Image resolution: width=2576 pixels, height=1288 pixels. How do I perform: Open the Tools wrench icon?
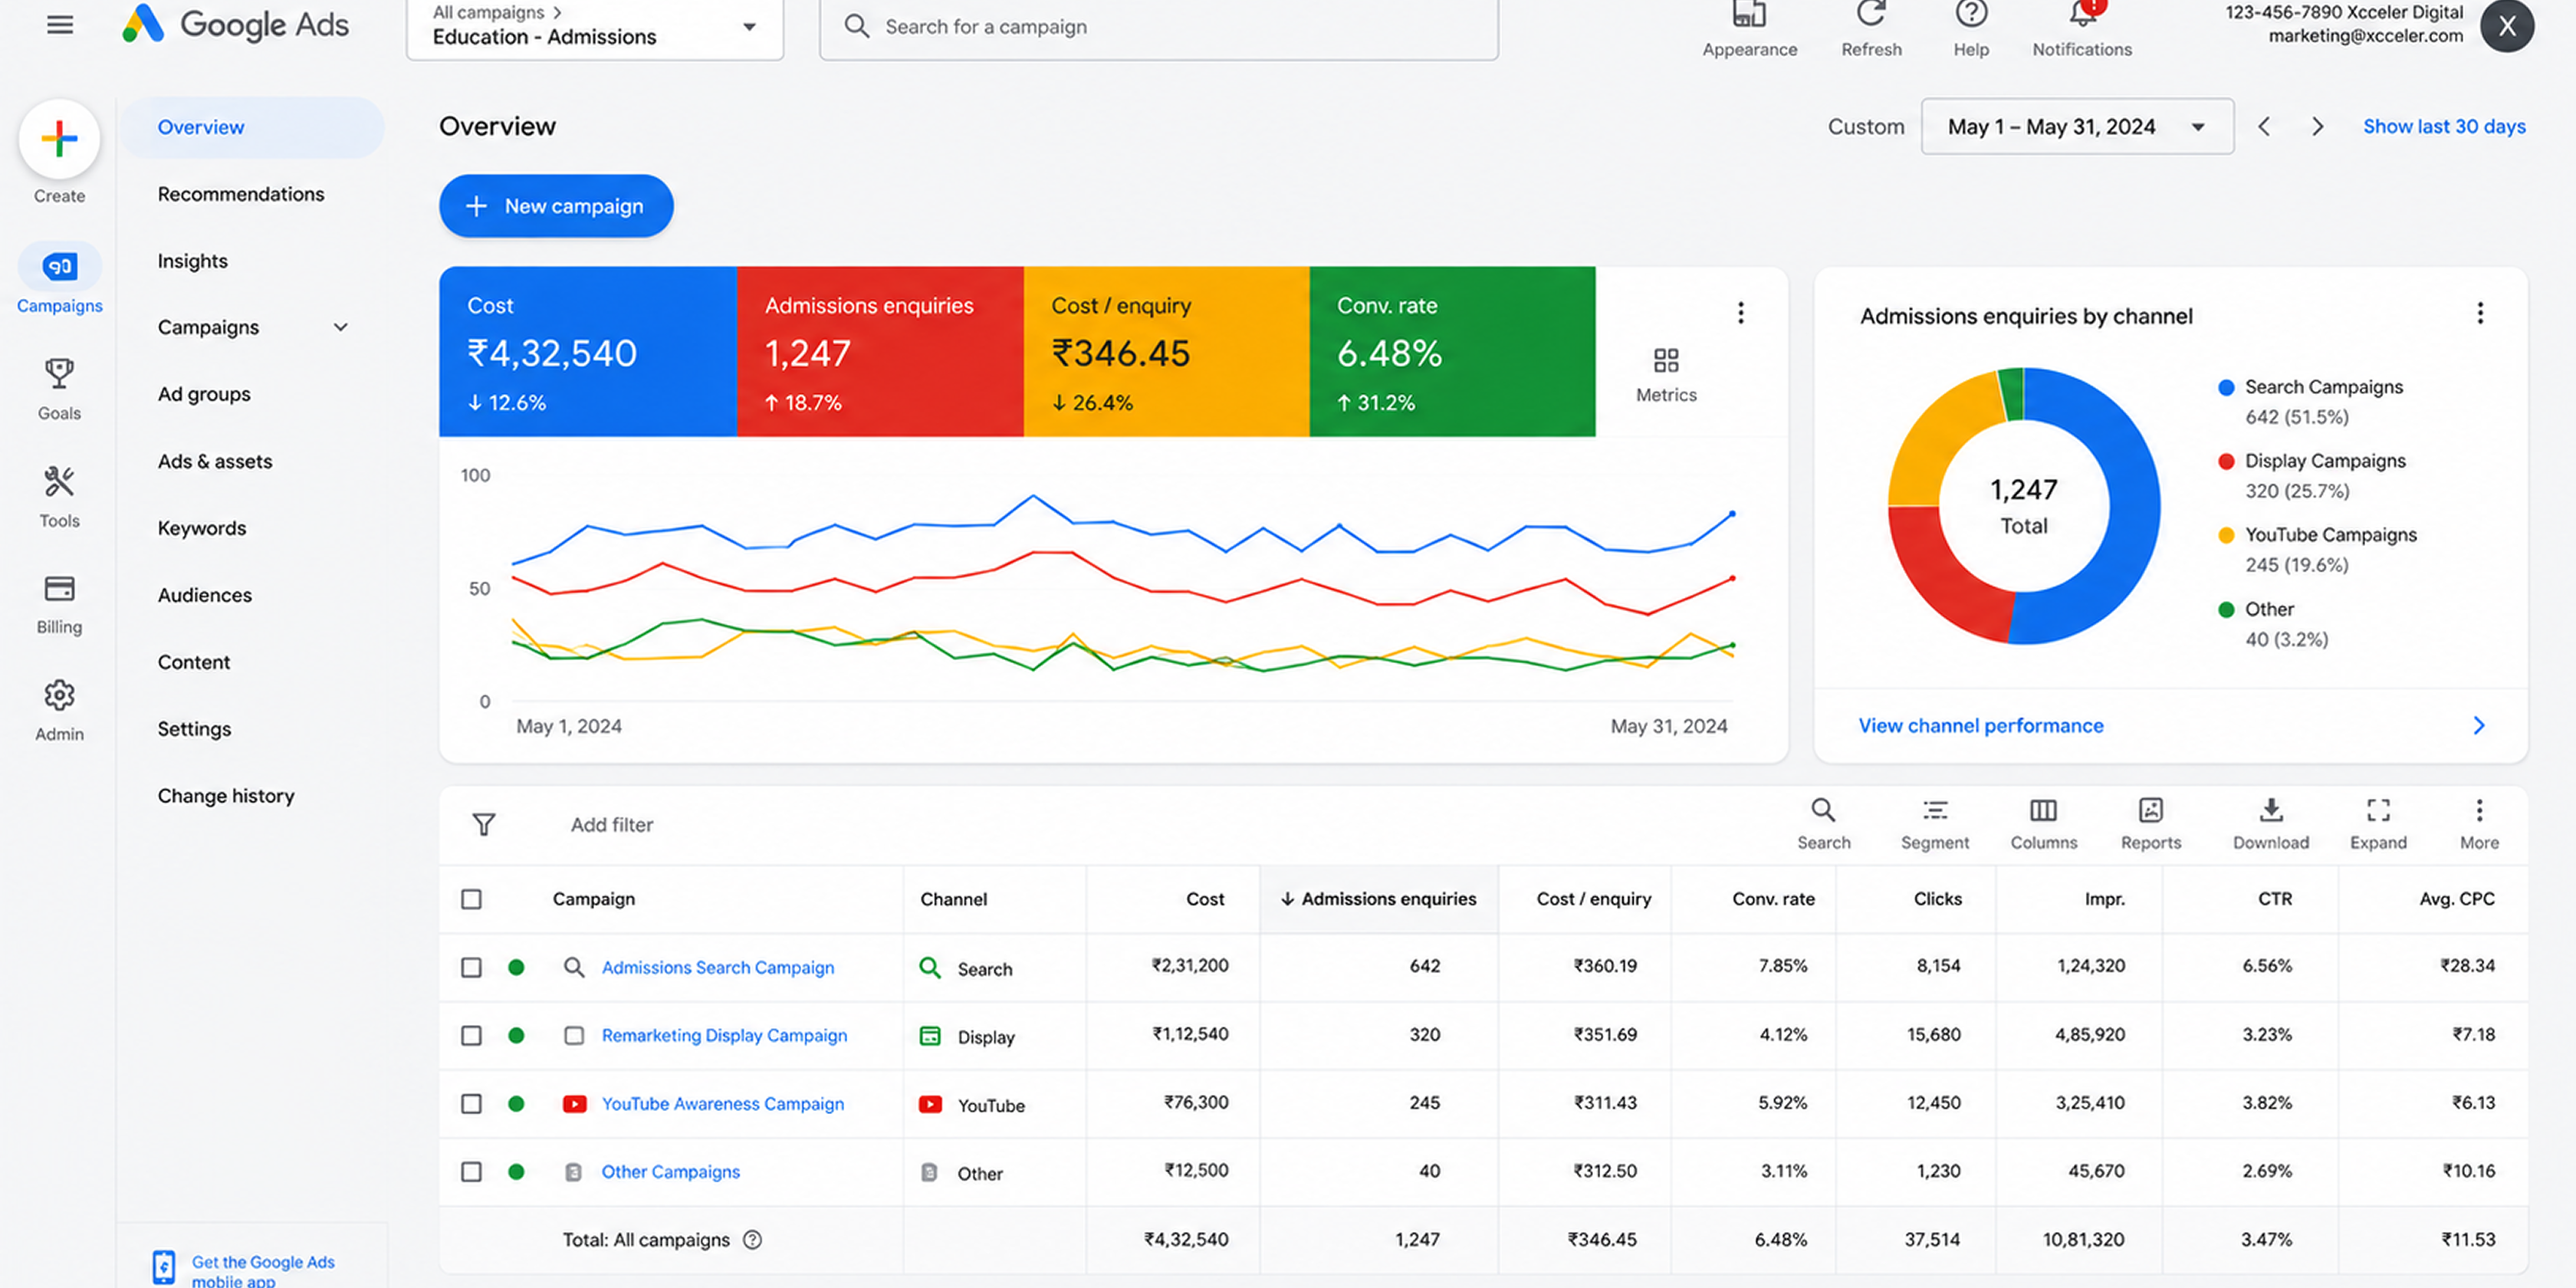pyautogui.click(x=59, y=482)
